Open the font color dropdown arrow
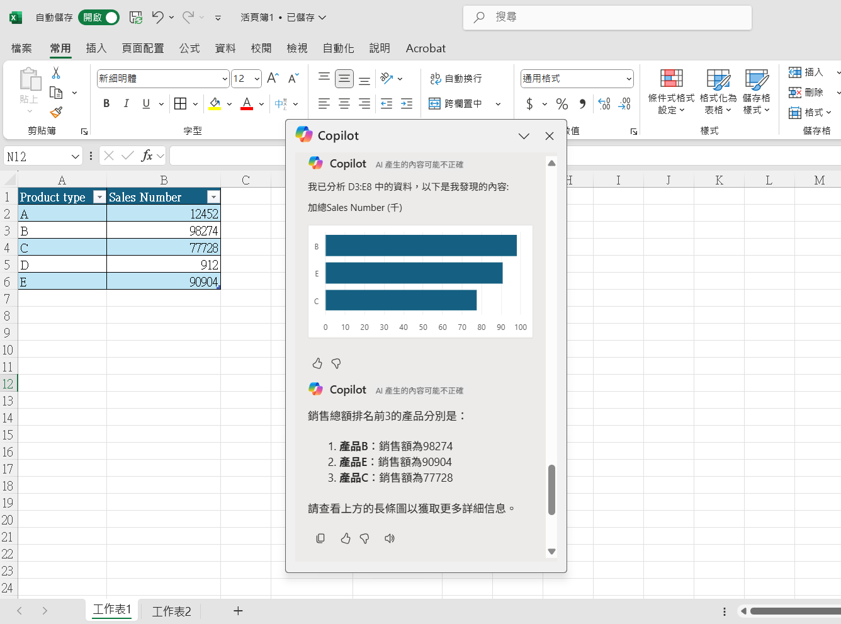This screenshot has height=624, width=841. click(x=261, y=104)
